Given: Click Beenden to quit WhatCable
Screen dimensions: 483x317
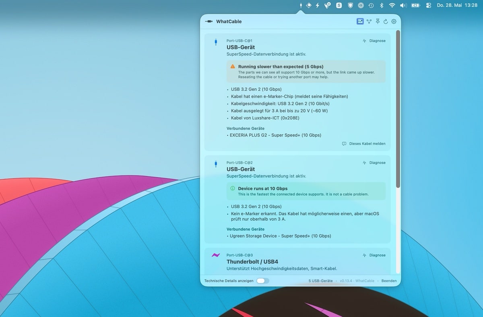Looking at the screenshot, I should coord(389,281).
